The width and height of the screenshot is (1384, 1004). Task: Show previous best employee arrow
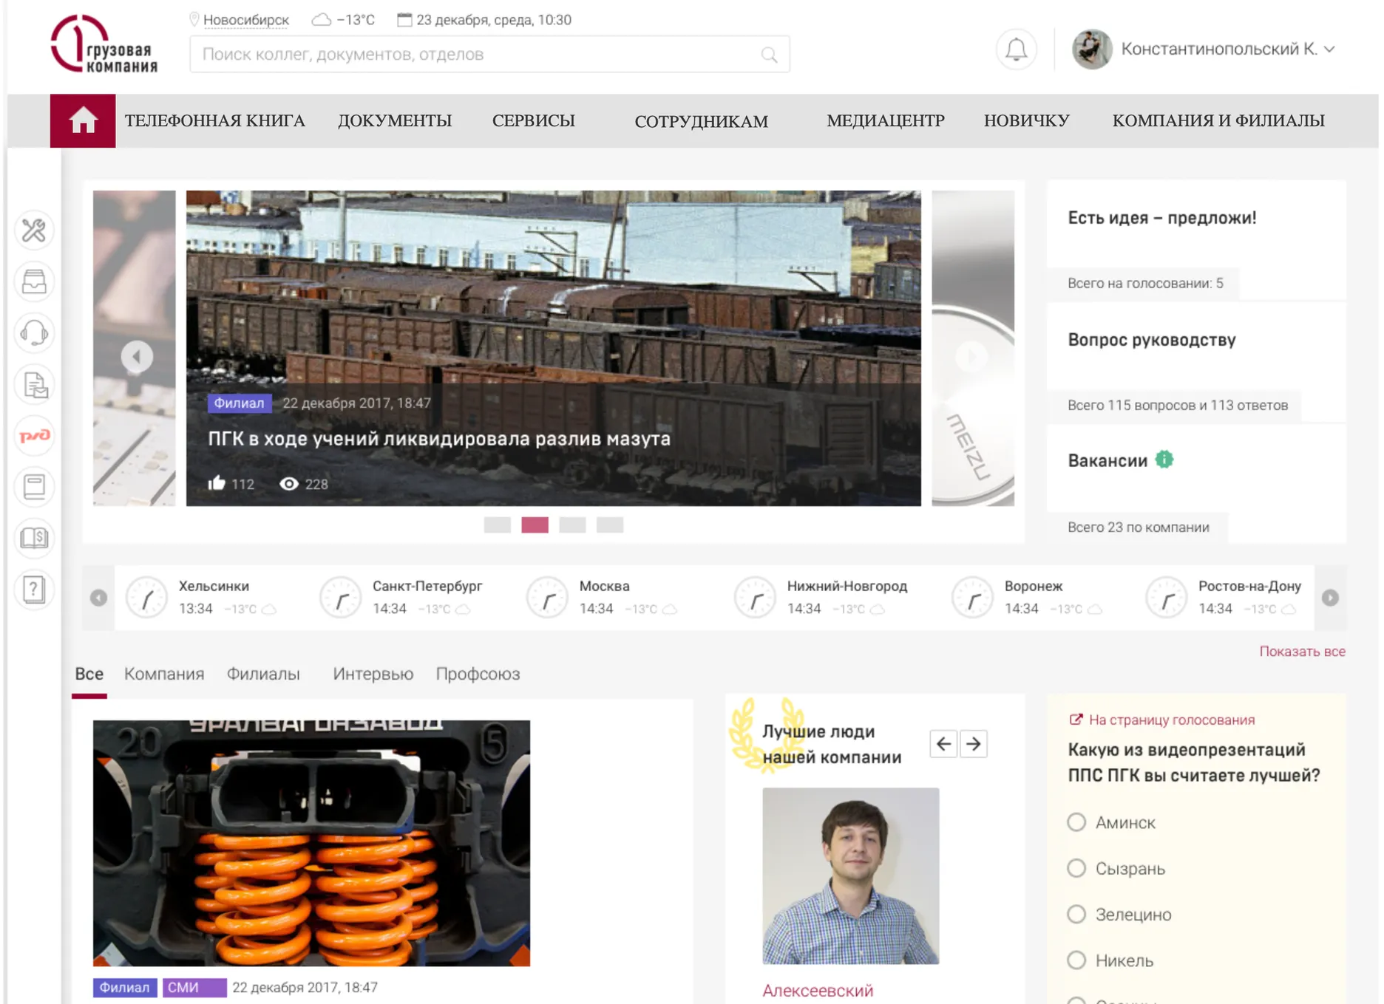tap(944, 744)
